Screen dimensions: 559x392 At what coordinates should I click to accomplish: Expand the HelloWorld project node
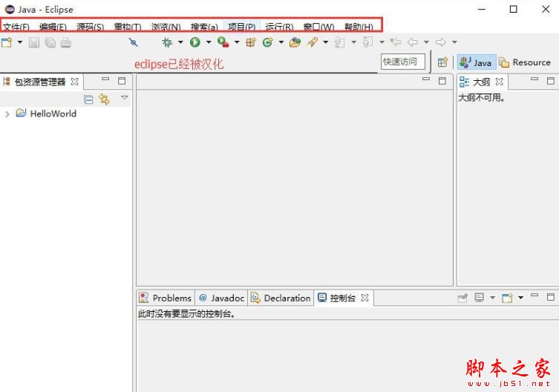7,114
